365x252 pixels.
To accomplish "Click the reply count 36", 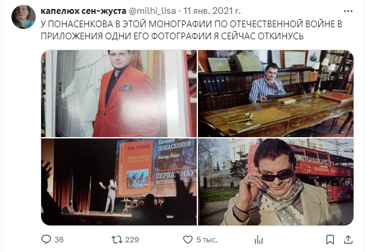I will coord(59,240).
